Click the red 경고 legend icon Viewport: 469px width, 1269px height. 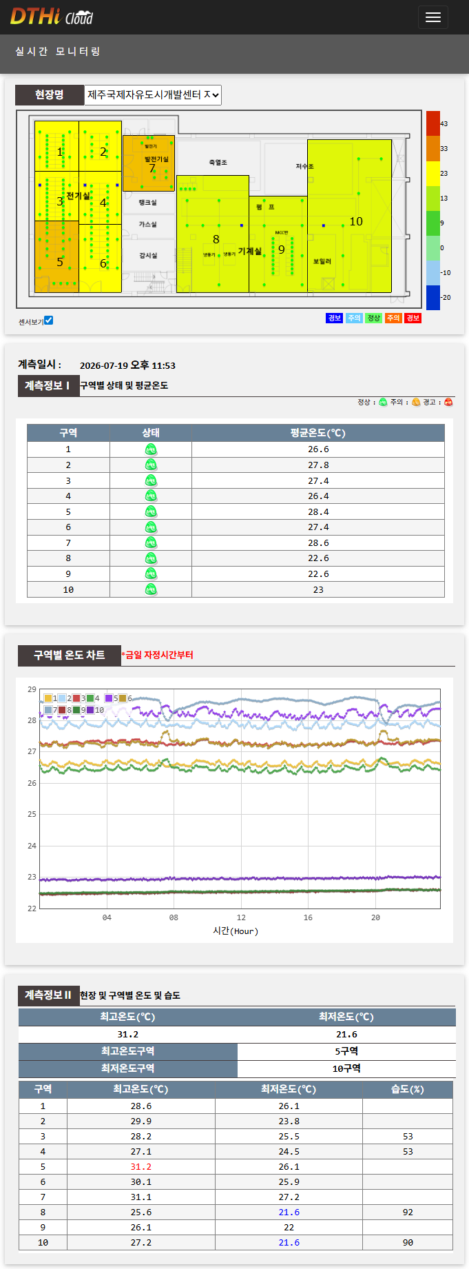point(448,402)
